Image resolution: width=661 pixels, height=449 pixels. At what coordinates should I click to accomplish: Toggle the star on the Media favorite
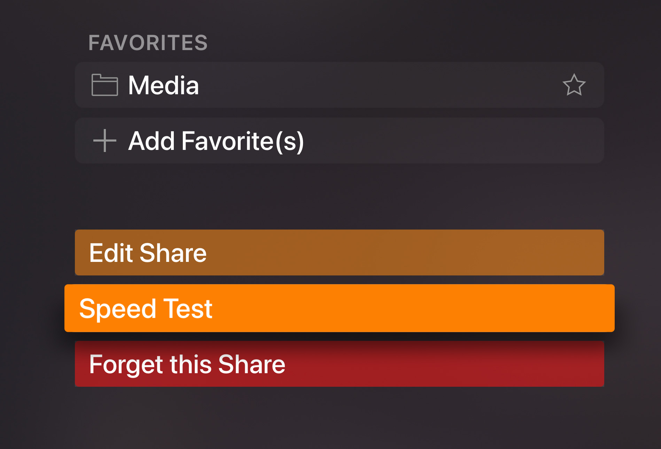pyautogui.click(x=574, y=85)
